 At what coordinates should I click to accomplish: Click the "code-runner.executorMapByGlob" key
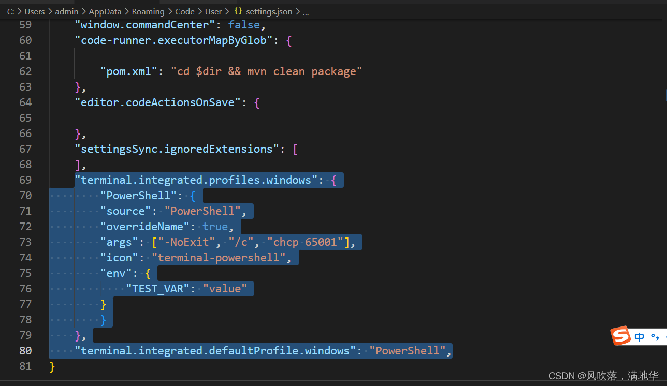coord(173,40)
